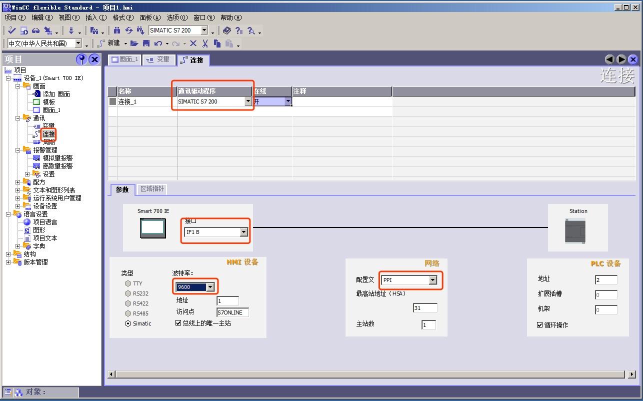Expand the 文本和图形列表 tree node
This screenshot has height=401, width=643.
click(18, 190)
